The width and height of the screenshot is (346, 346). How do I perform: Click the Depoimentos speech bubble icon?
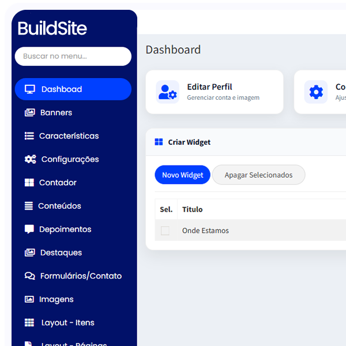coord(29,230)
